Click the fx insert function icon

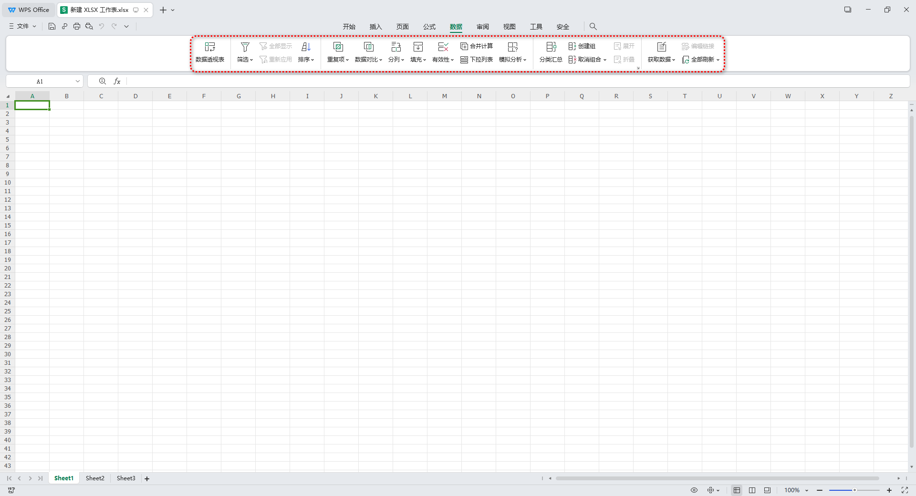click(117, 82)
